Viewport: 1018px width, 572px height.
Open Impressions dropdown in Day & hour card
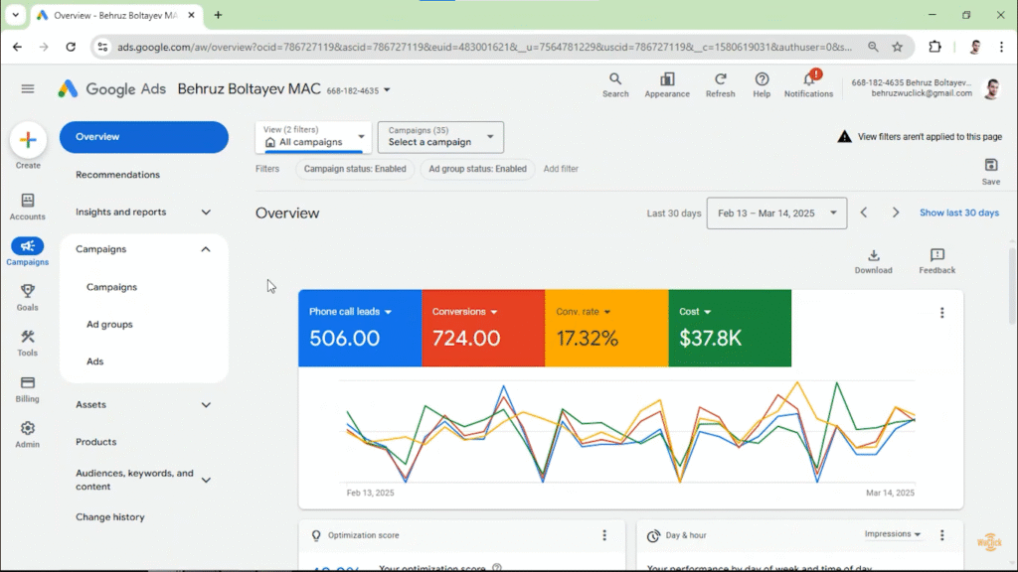point(893,533)
